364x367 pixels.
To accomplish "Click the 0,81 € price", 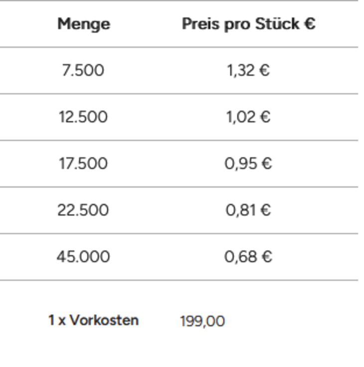I will click(x=248, y=210).
